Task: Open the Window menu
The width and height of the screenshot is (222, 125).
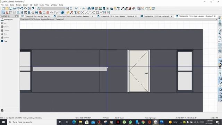Action: coord(54,5)
